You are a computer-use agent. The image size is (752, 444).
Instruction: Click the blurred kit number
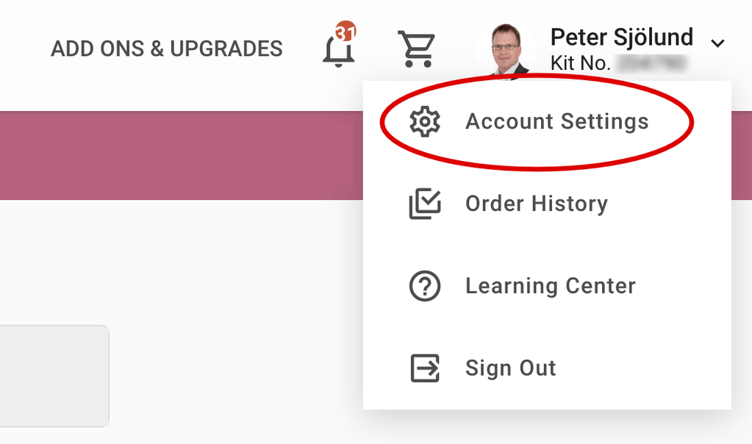[x=651, y=64]
